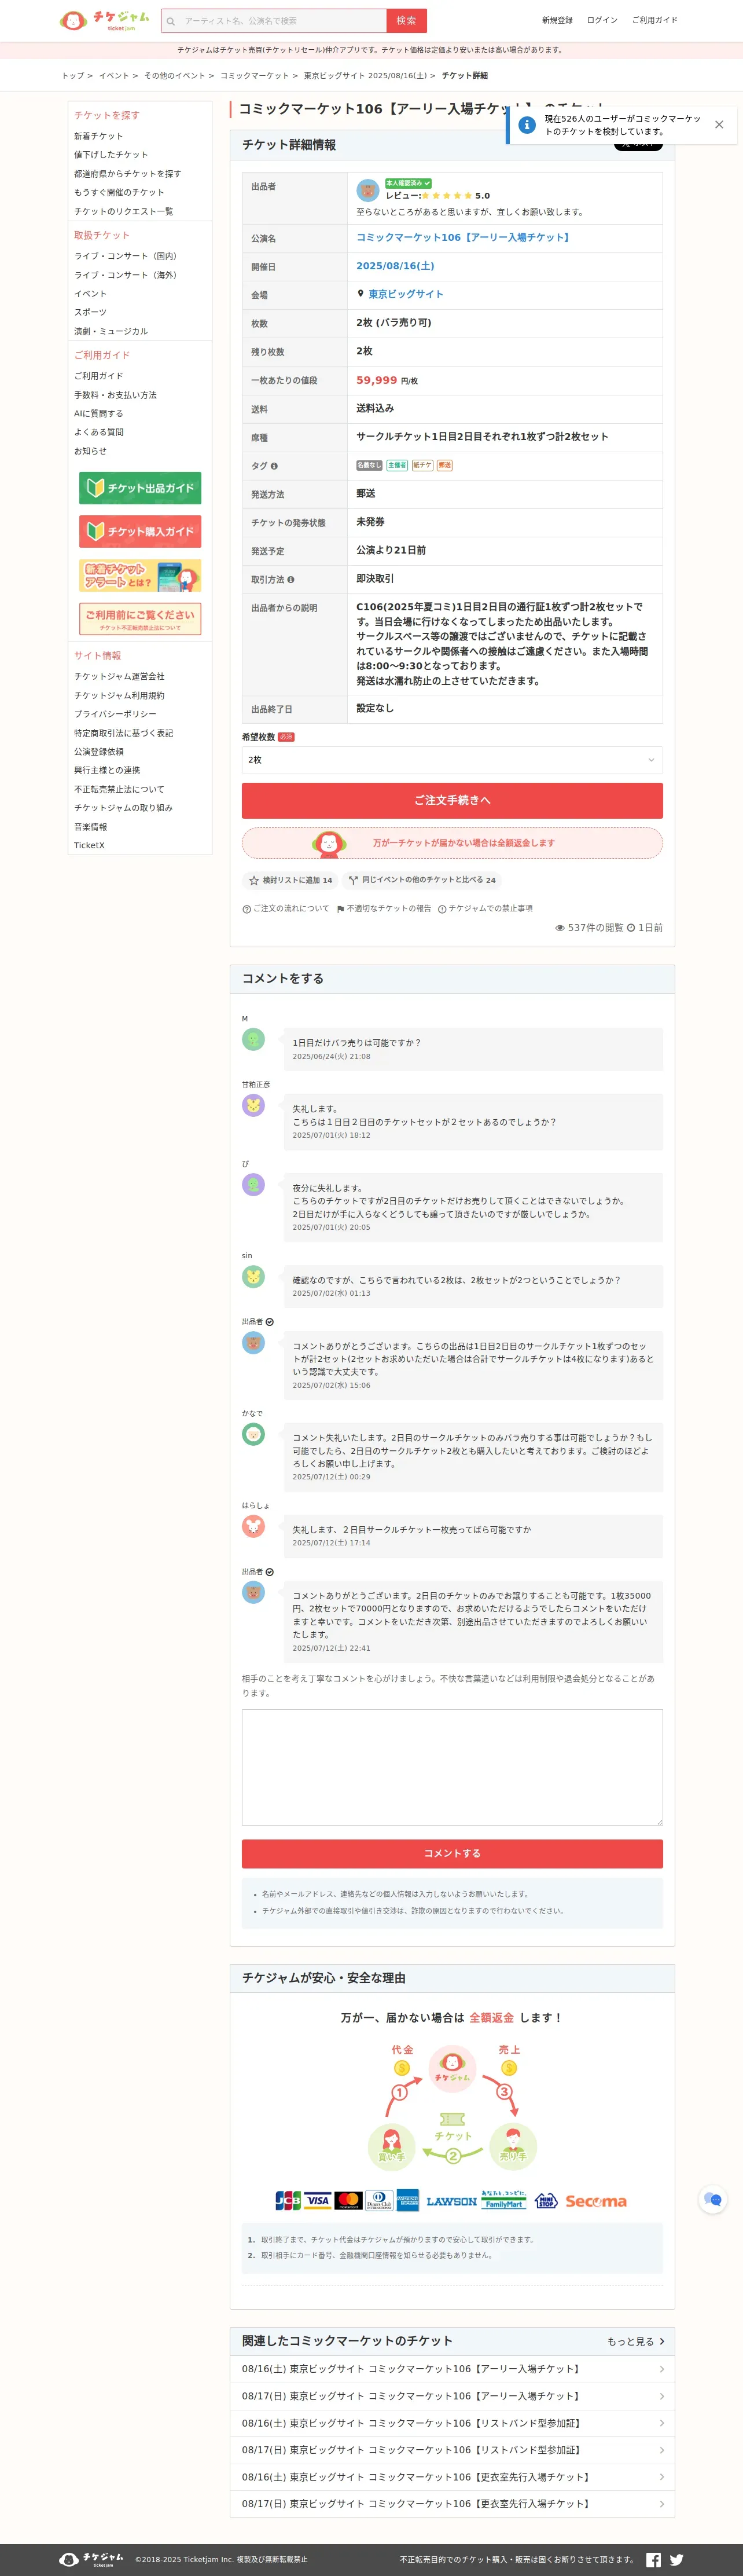The height and width of the screenshot is (2576, 743).
Task: Open the チケット出品ガイド green banner
Action: coord(140,488)
